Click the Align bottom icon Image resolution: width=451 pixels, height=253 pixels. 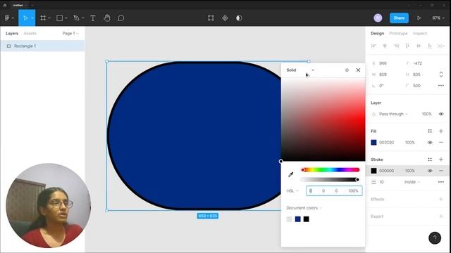(x=429, y=46)
